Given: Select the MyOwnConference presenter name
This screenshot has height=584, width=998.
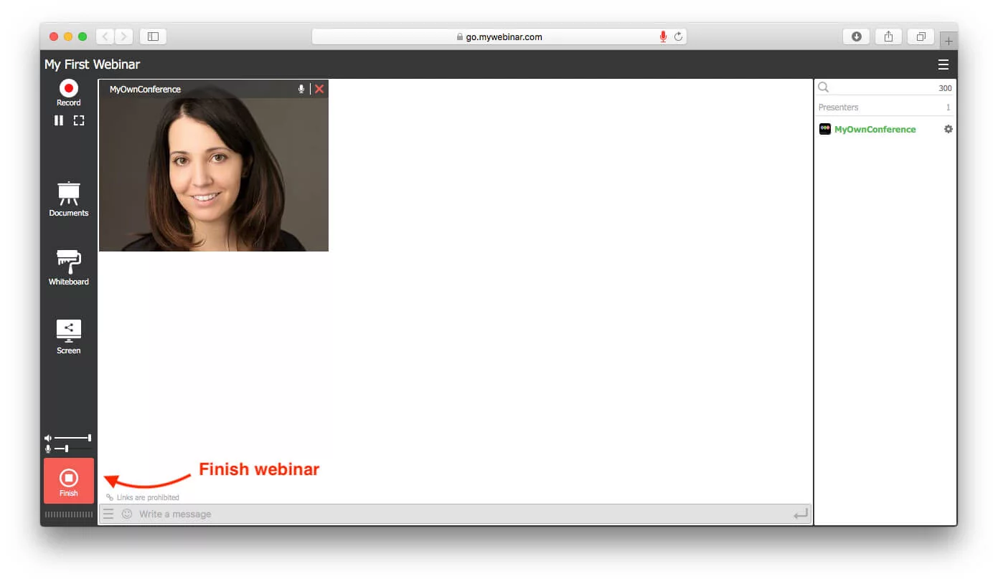Looking at the screenshot, I should [x=875, y=129].
